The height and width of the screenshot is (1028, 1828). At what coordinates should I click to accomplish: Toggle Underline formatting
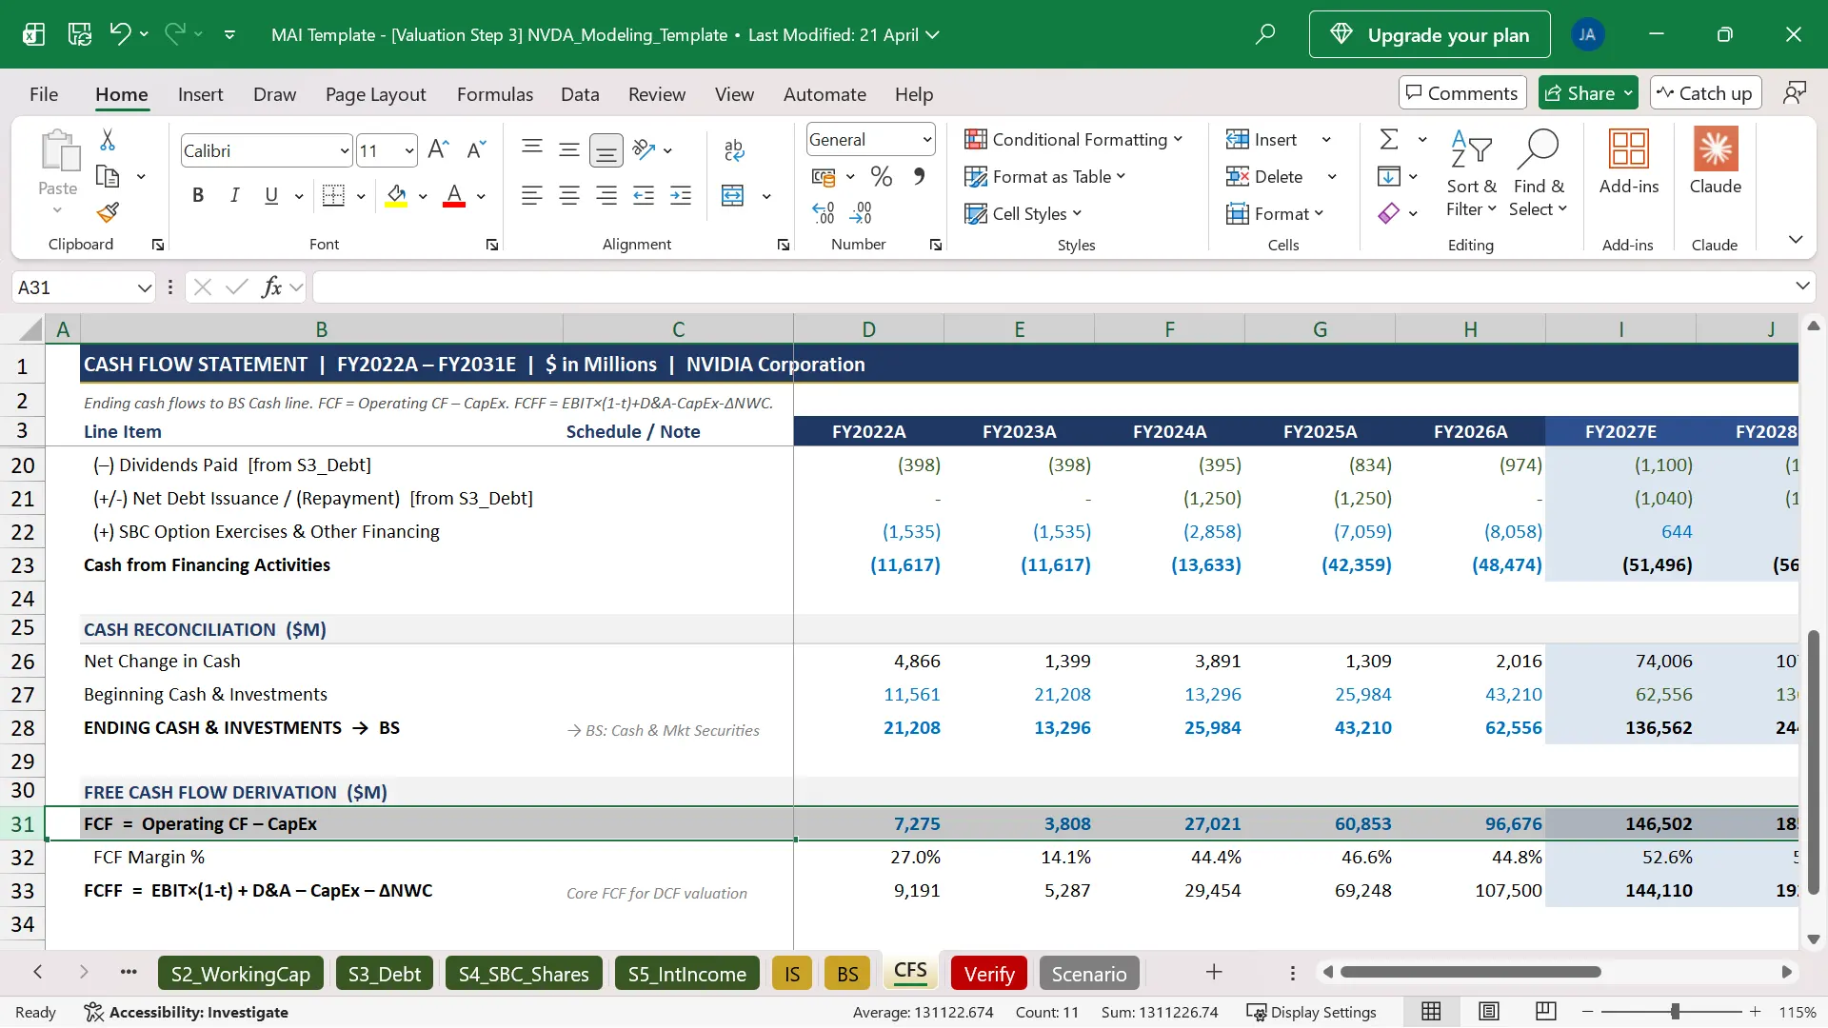[271, 195]
